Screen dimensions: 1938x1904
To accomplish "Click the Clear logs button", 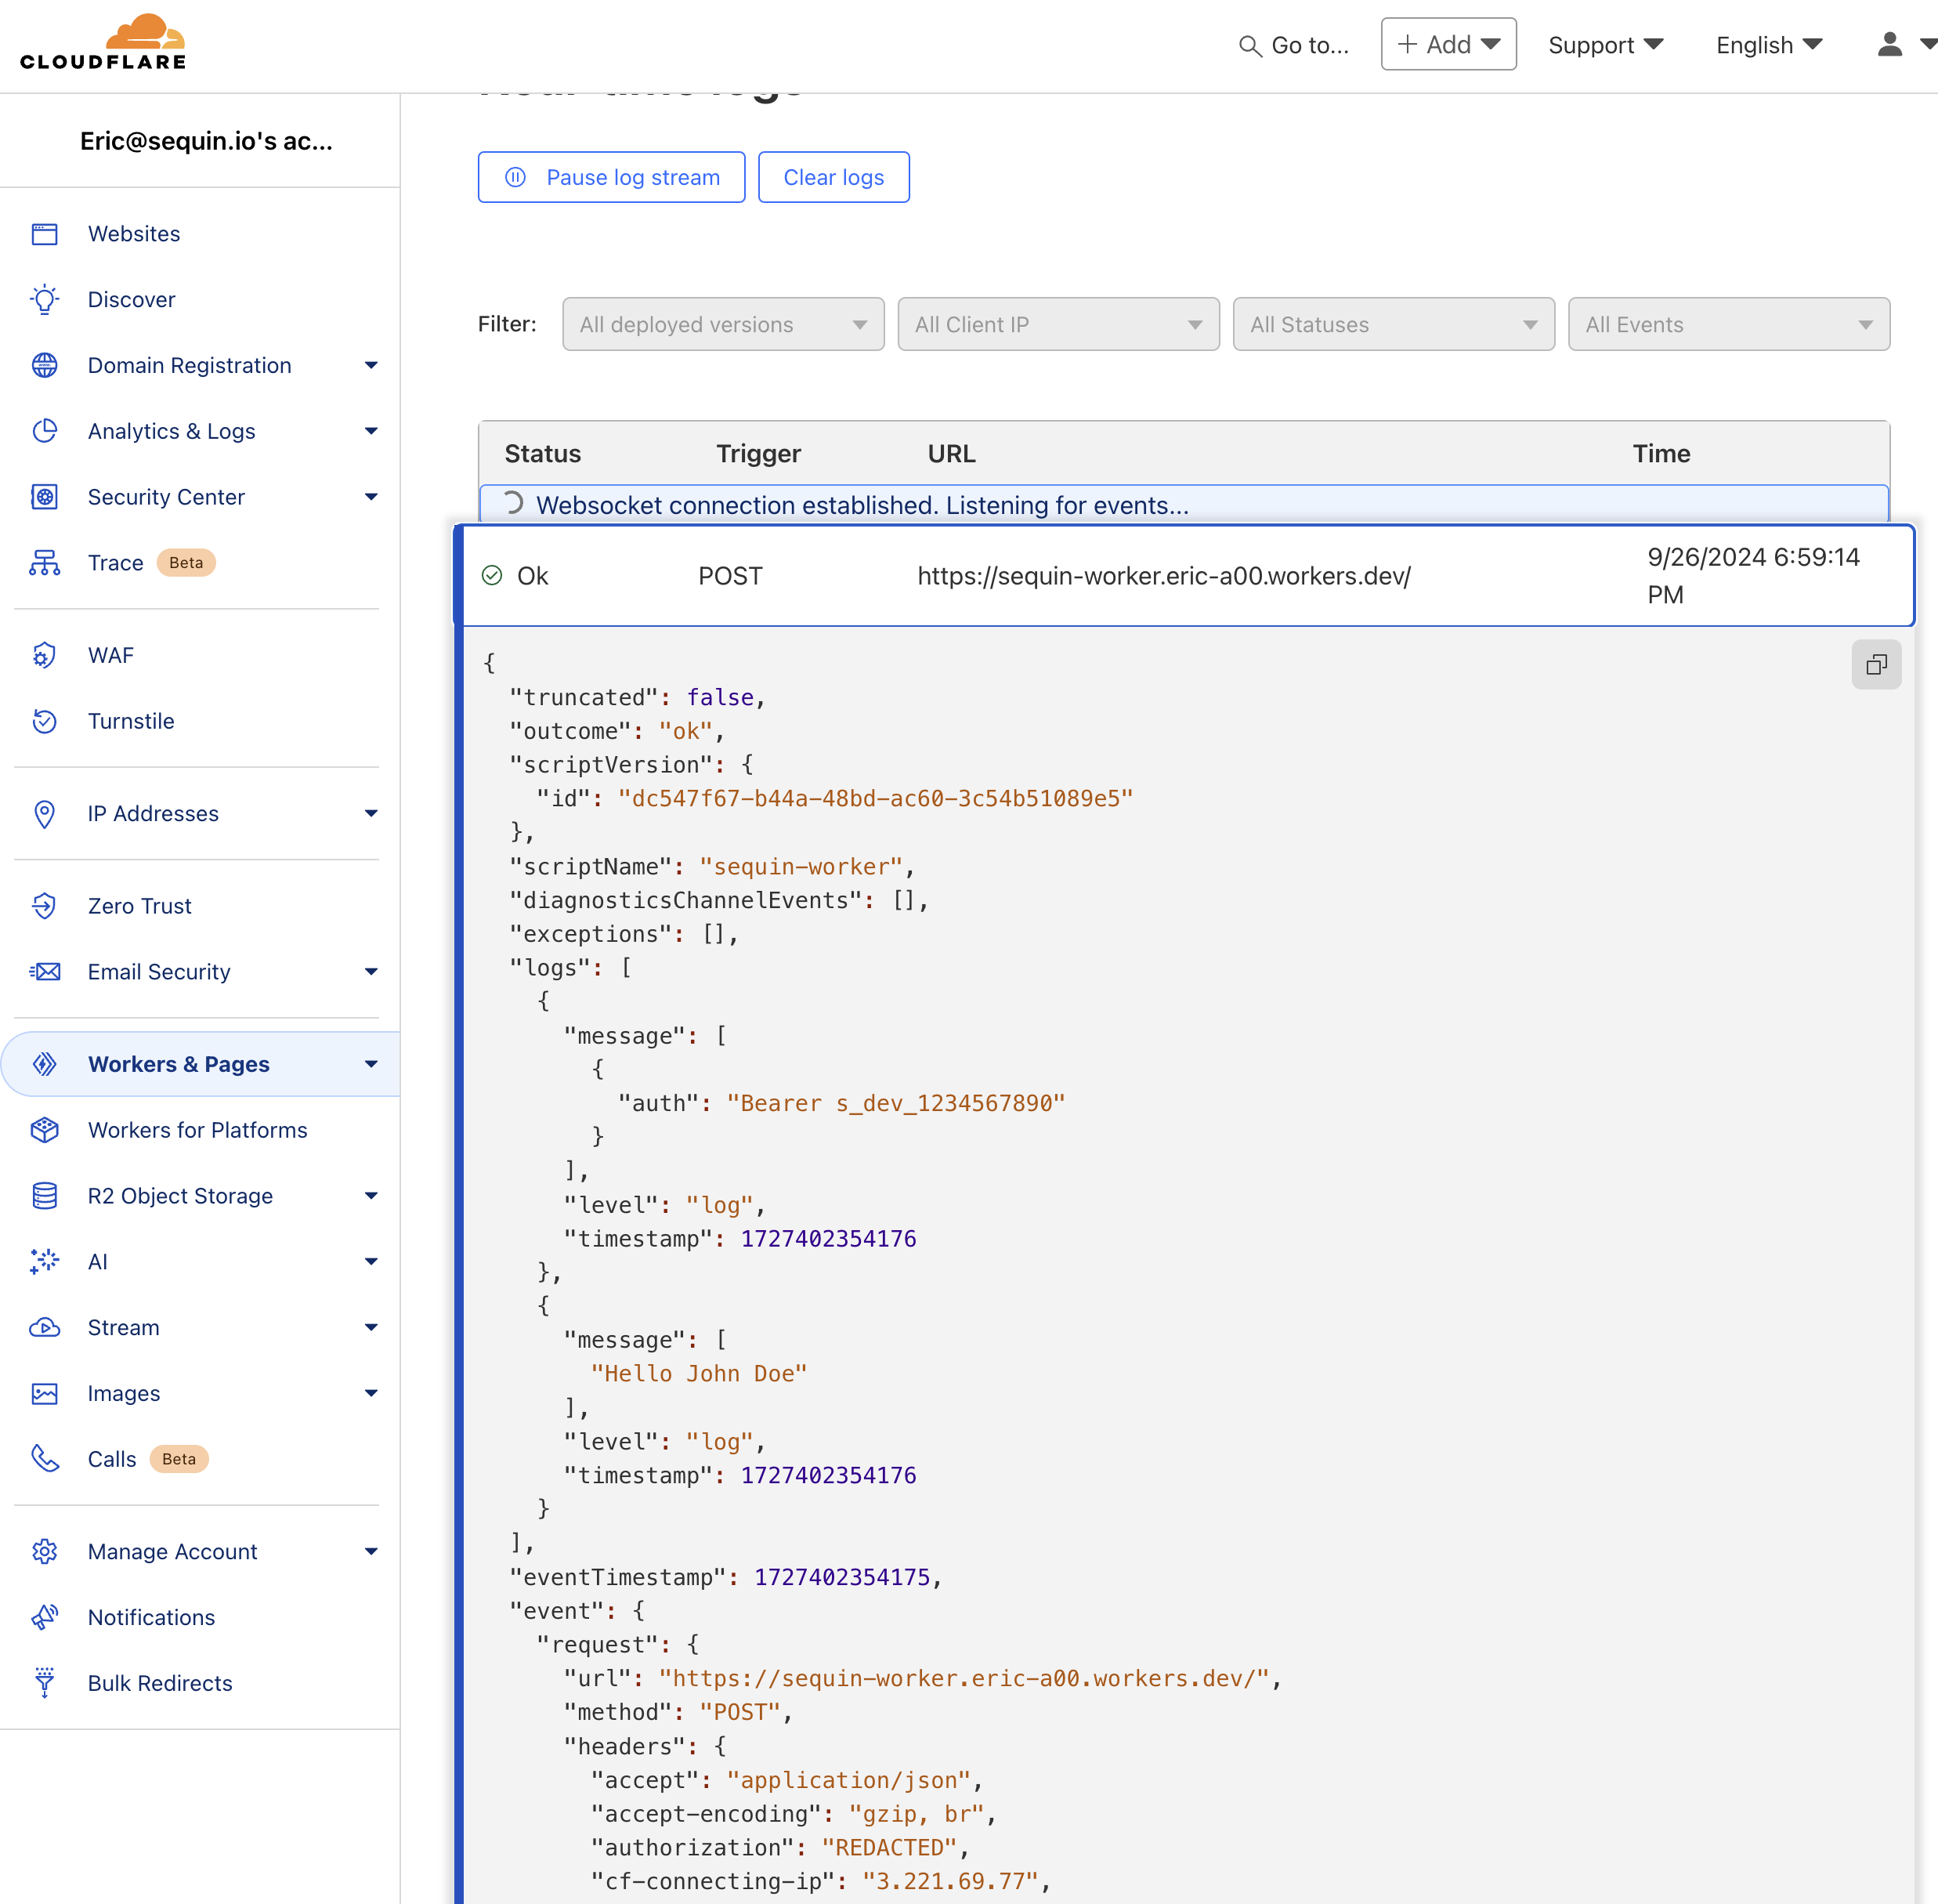I will point(833,177).
